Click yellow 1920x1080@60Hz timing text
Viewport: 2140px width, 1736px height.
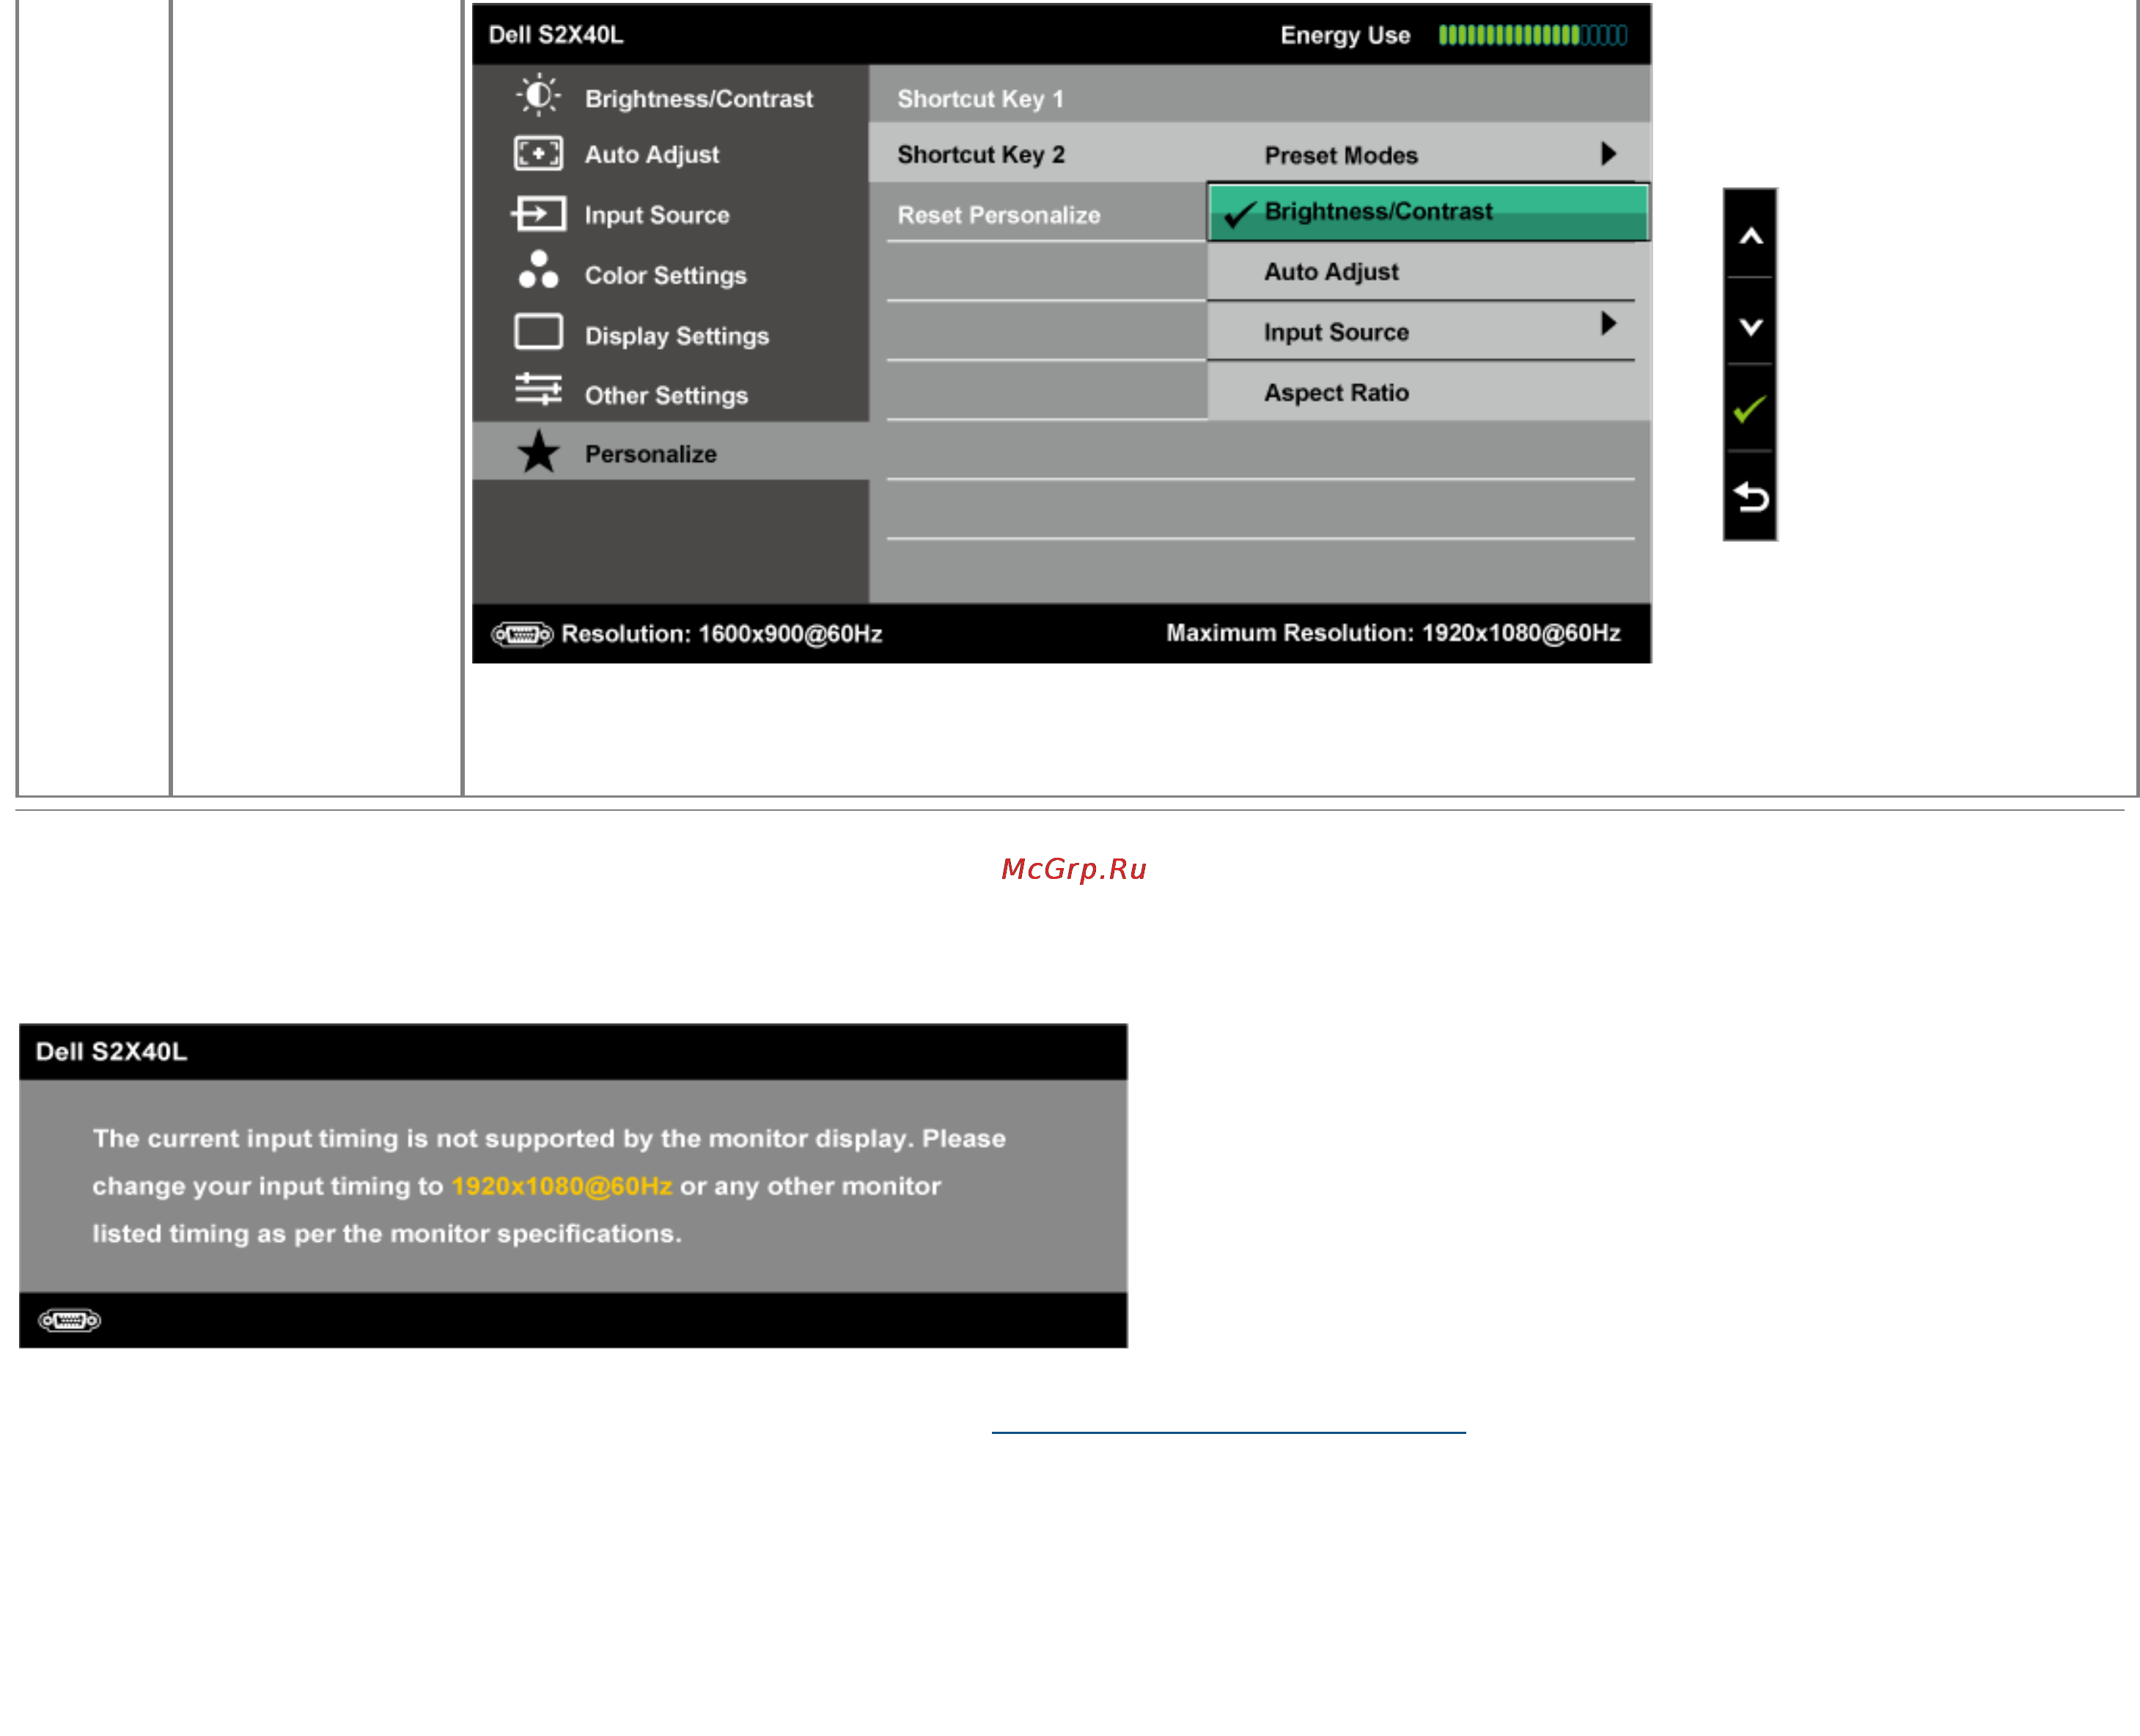click(561, 1186)
